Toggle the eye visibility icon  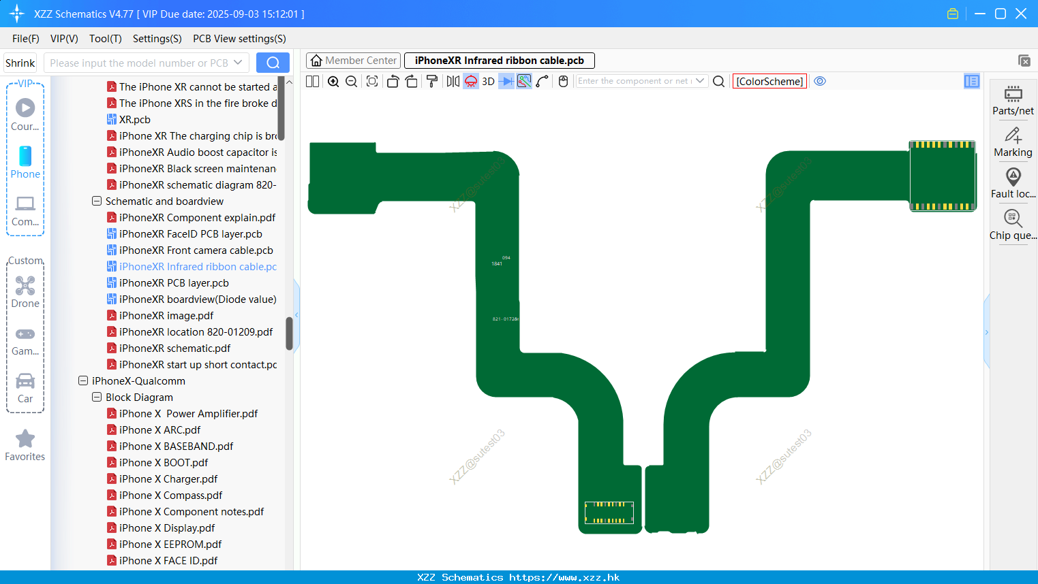point(820,81)
